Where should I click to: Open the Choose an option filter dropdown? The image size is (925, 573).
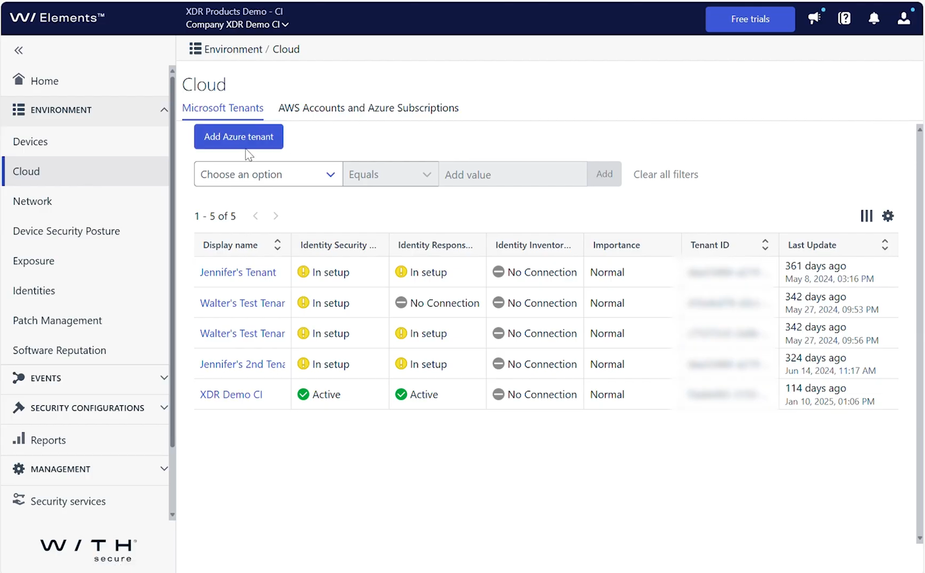268,174
